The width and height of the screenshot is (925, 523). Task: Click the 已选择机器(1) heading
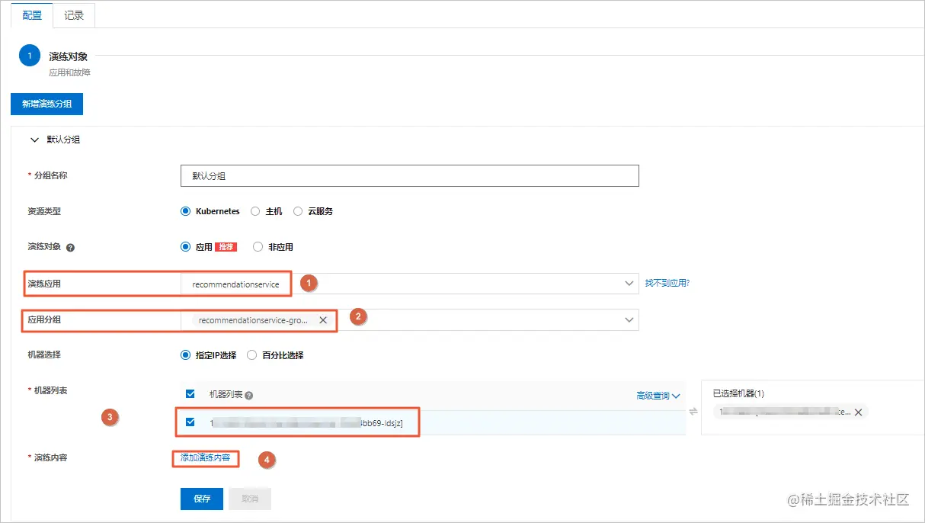pyautogui.click(x=738, y=393)
